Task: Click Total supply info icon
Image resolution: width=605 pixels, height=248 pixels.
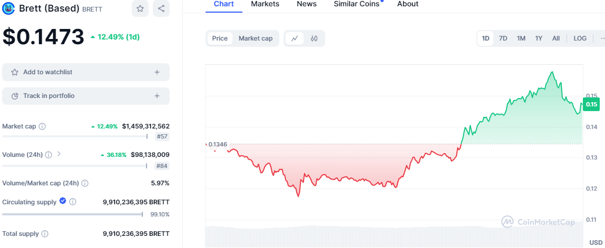Action: click(45, 233)
